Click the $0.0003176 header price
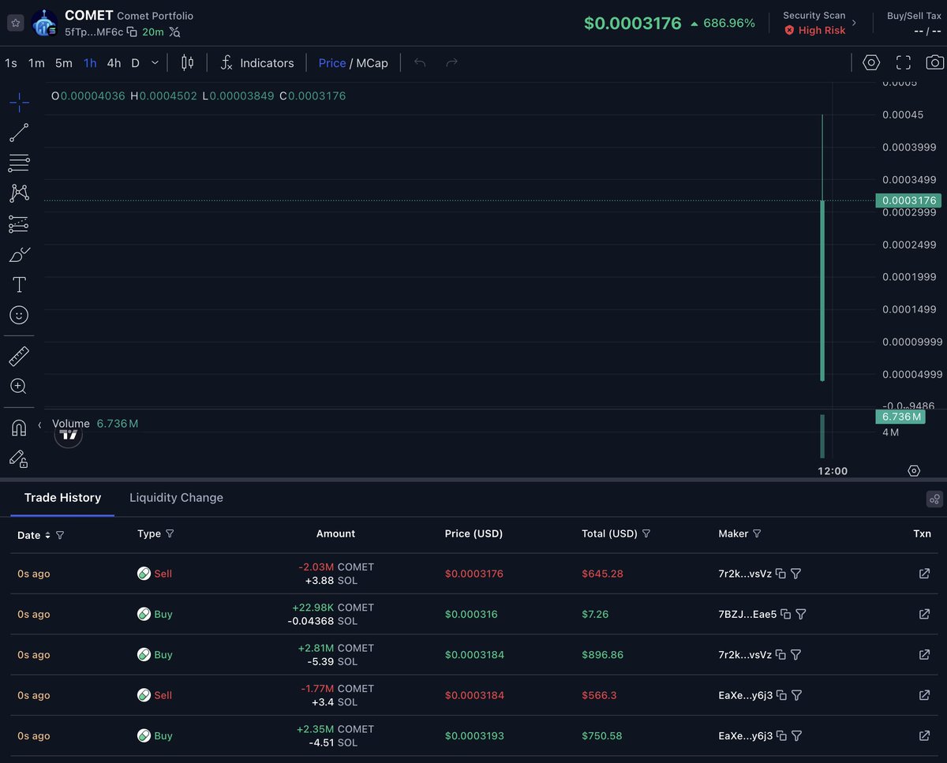This screenshot has width=947, height=763. coord(633,24)
